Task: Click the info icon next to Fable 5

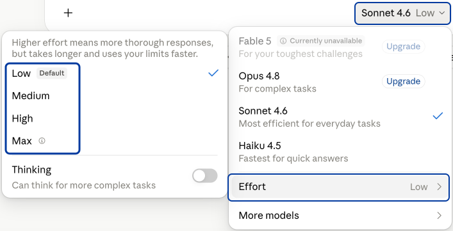Action: click(283, 41)
